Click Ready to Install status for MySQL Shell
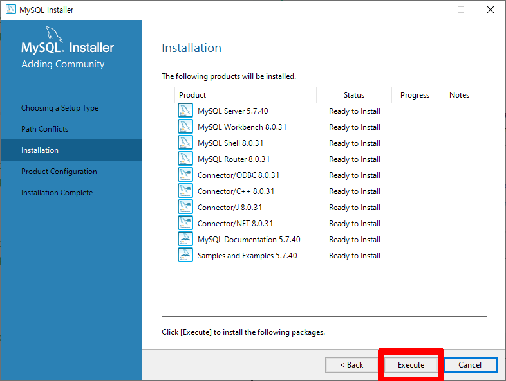 [x=355, y=143]
